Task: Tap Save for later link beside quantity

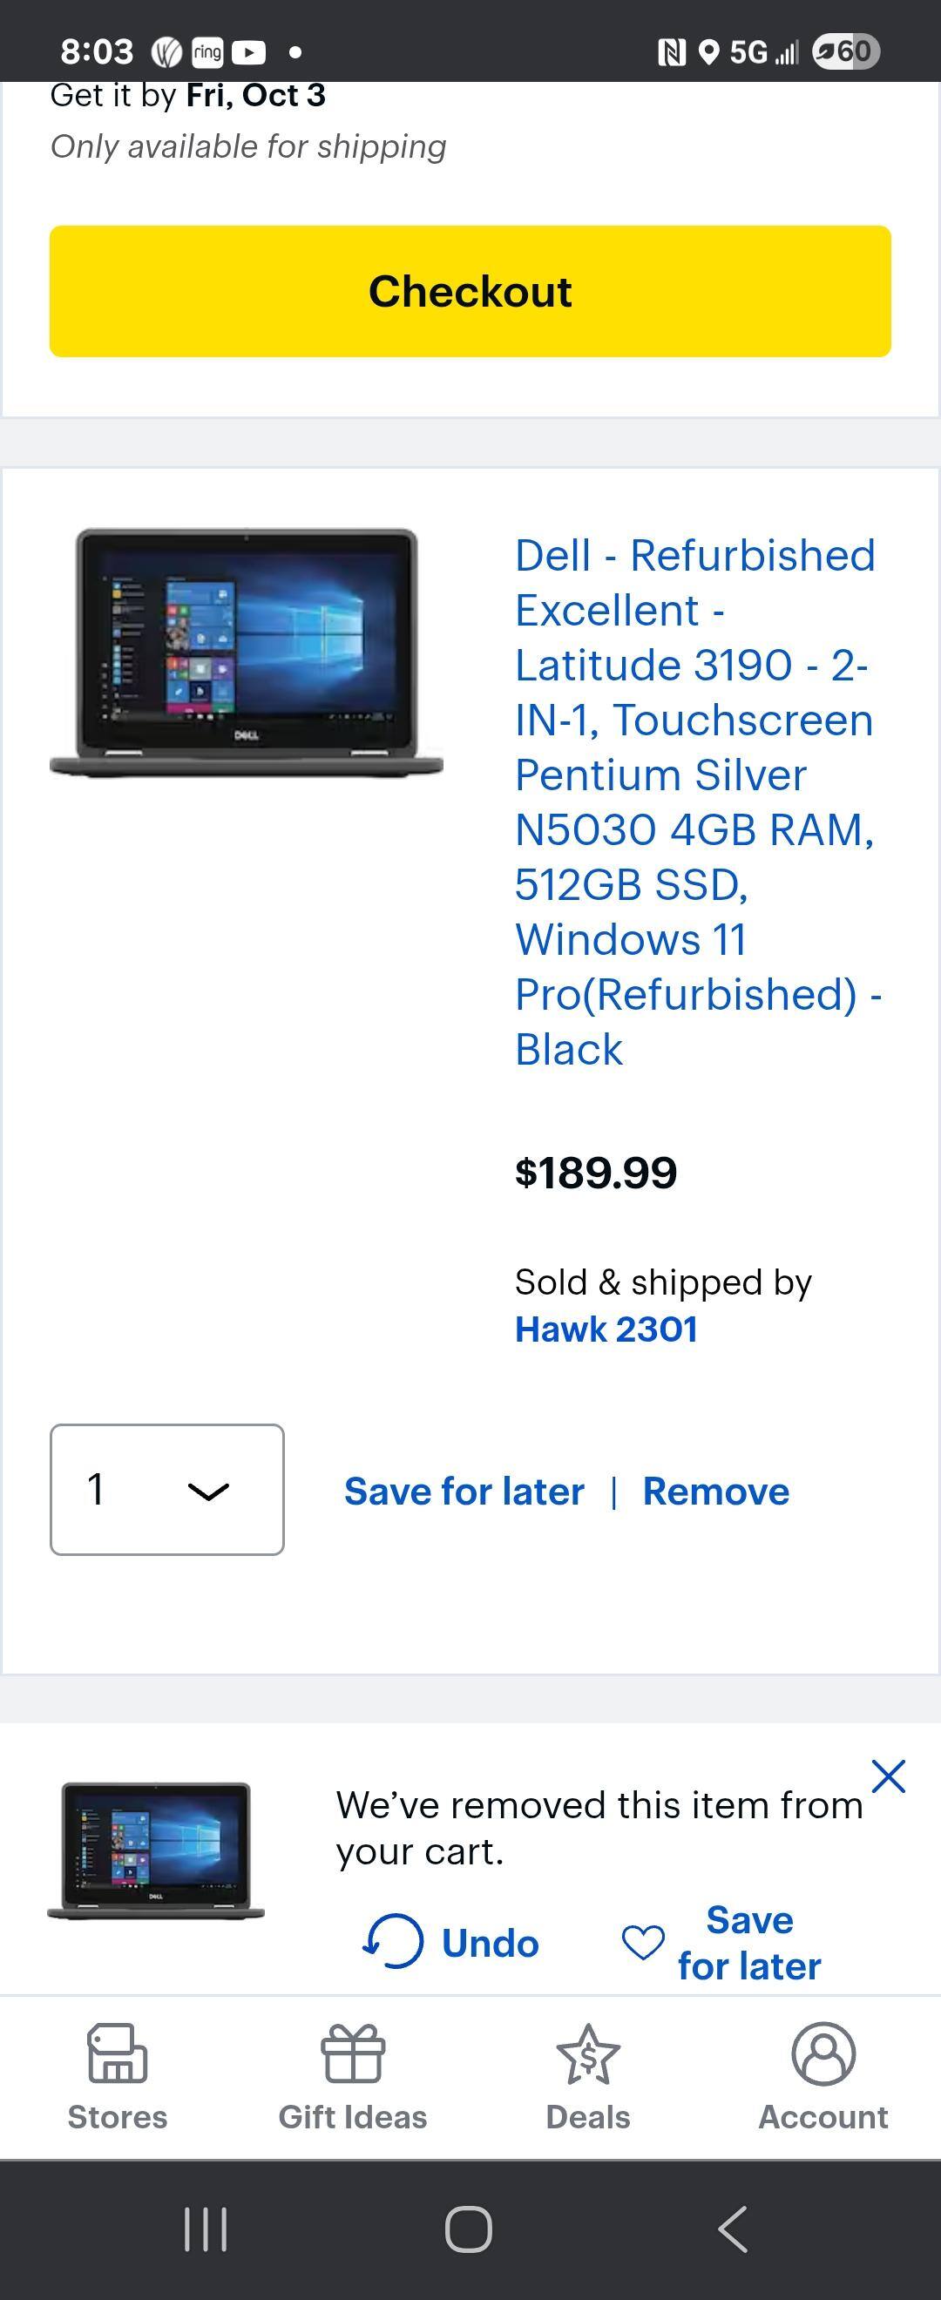Action: tap(464, 1491)
